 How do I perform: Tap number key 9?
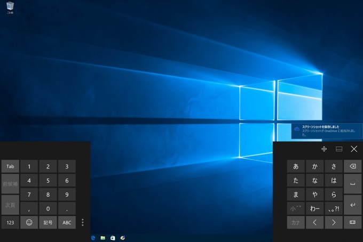pos(67,195)
